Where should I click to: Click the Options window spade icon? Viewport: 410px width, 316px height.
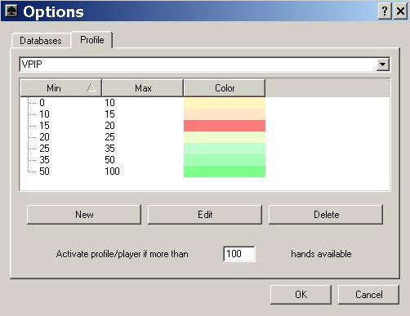pos(11,11)
